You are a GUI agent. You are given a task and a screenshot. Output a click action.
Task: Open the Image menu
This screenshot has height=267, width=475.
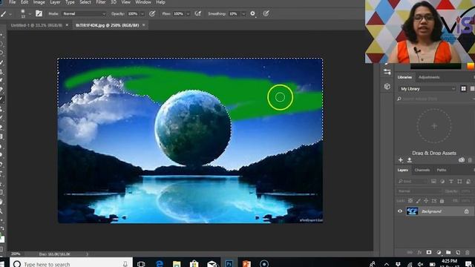pos(39,2)
